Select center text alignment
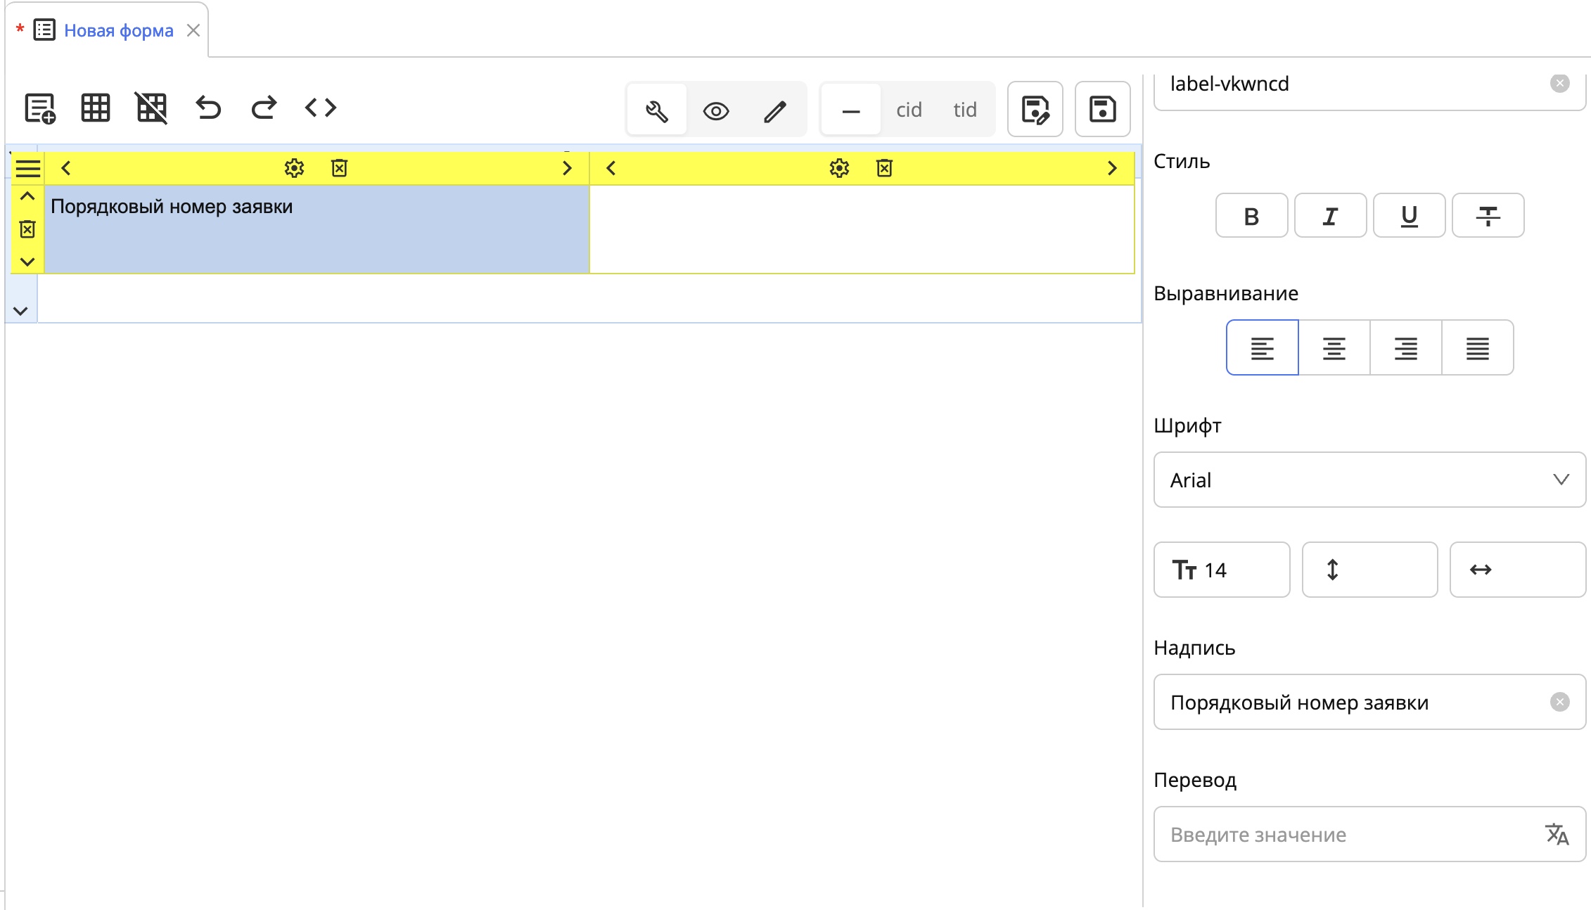Screen dimensions: 1591x910 [1334, 348]
